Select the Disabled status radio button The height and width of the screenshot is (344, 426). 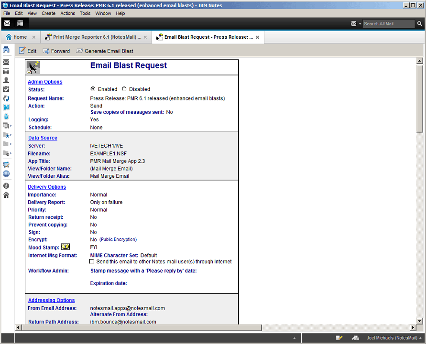[124, 89]
